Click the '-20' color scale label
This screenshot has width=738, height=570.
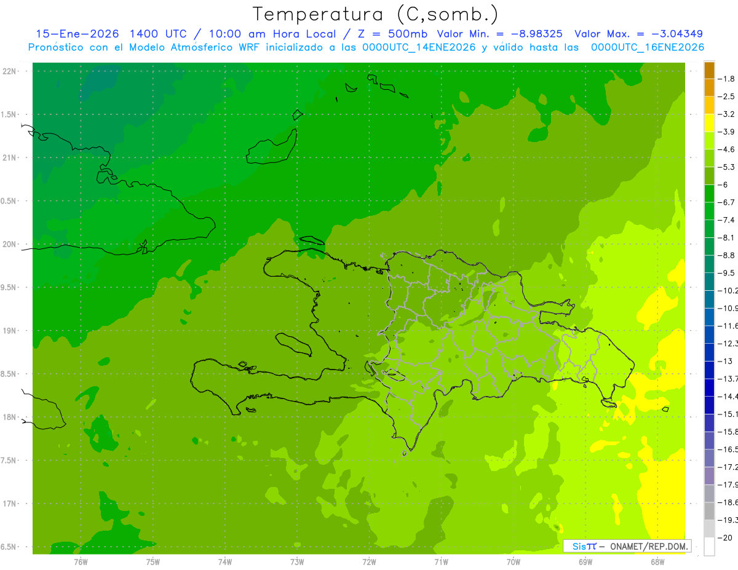tap(725, 537)
